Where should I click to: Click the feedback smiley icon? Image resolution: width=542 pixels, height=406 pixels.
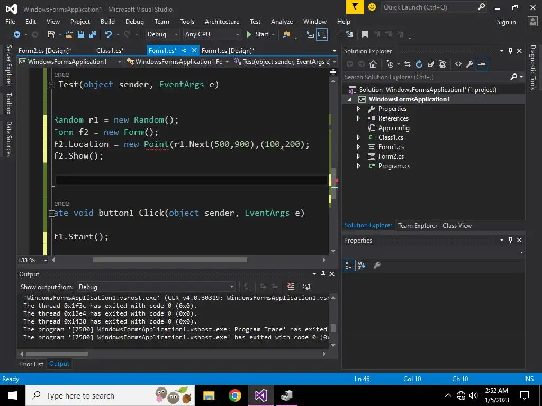372,7
